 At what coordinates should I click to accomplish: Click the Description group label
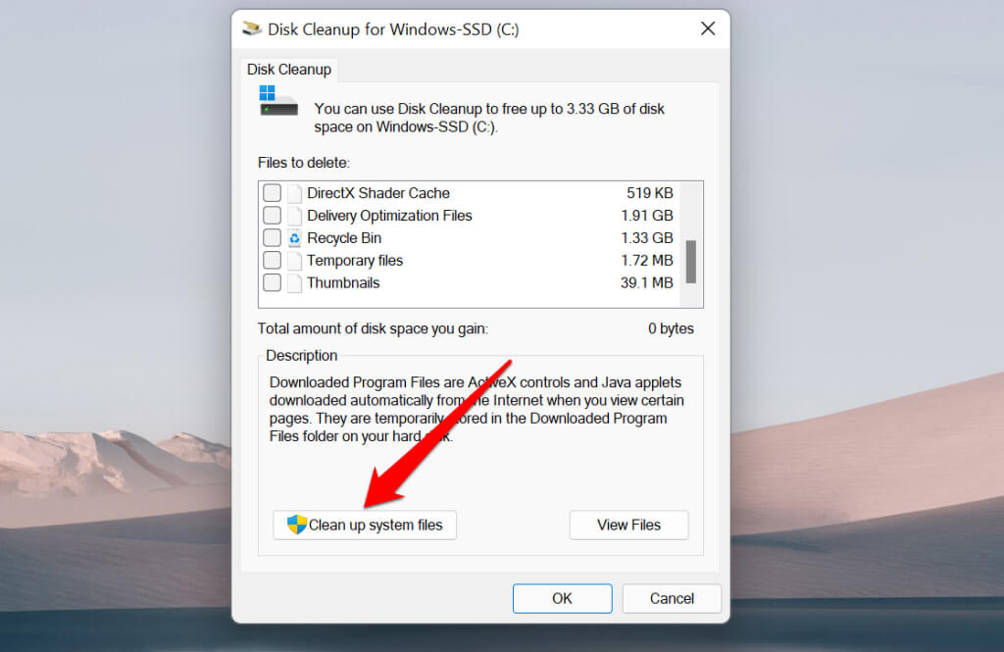pos(302,356)
